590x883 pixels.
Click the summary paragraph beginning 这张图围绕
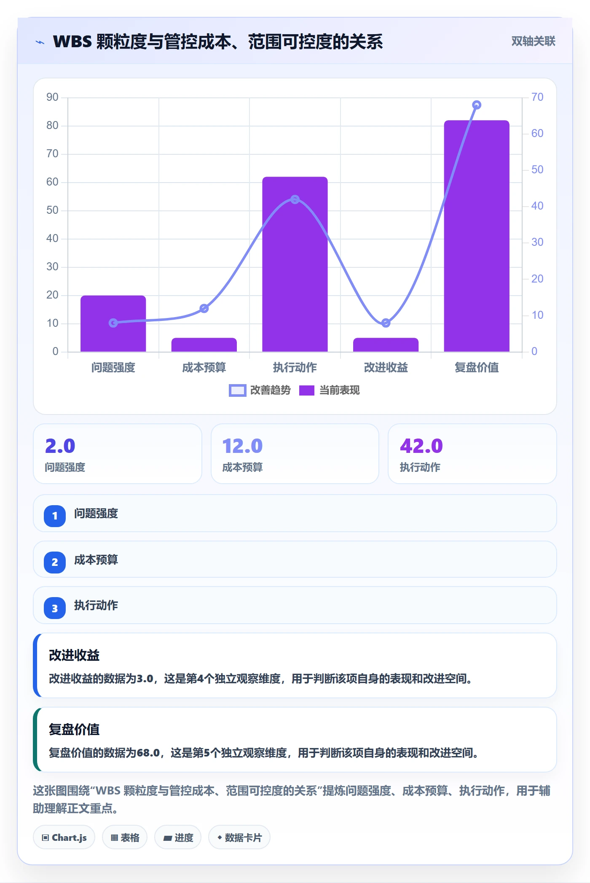pos(292,800)
